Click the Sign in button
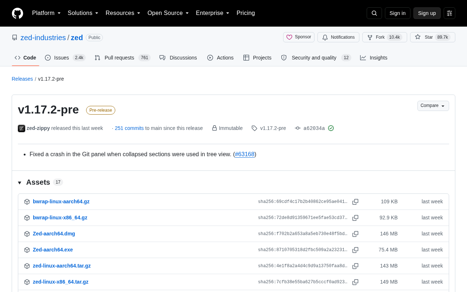The width and height of the screenshot is (467, 292). pyautogui.click(x=398, y=13)
